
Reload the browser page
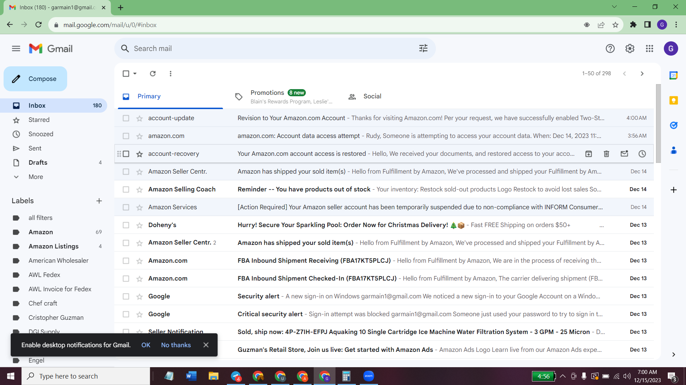[39, 25]
